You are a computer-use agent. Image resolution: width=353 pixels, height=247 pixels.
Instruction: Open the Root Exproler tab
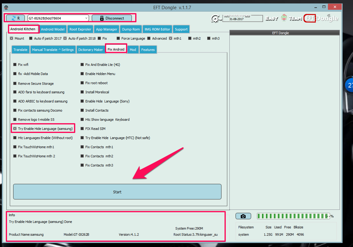80,29
